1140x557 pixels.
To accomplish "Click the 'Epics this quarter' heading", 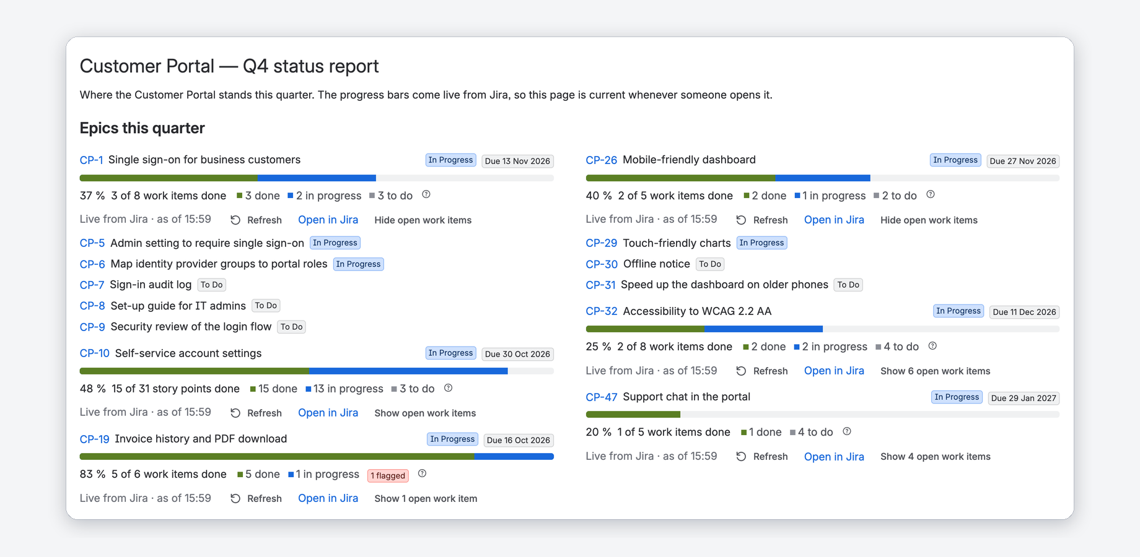I will click(142, 128).
